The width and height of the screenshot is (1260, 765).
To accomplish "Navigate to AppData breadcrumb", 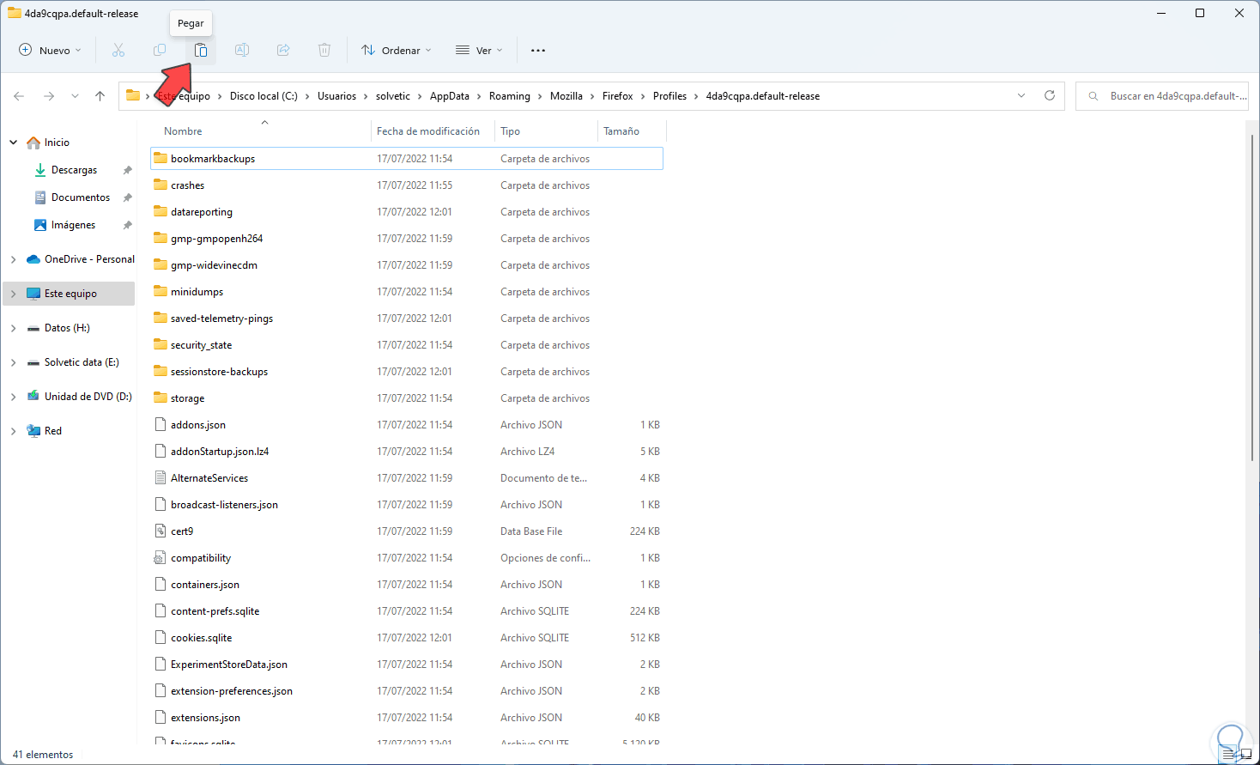I will pos(450,96).
